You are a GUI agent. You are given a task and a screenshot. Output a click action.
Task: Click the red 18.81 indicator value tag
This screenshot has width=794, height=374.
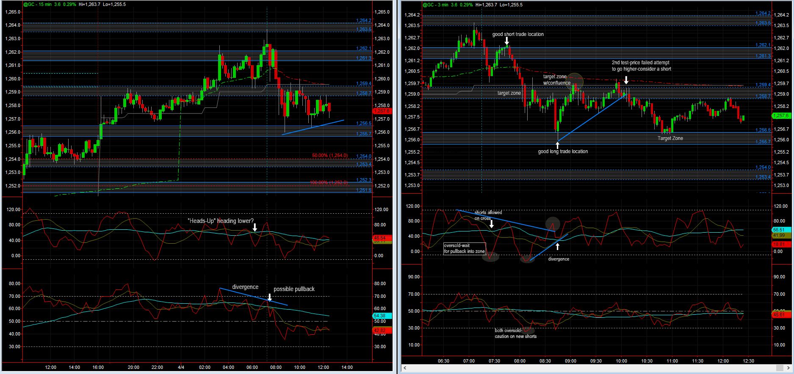coord(781,244)
